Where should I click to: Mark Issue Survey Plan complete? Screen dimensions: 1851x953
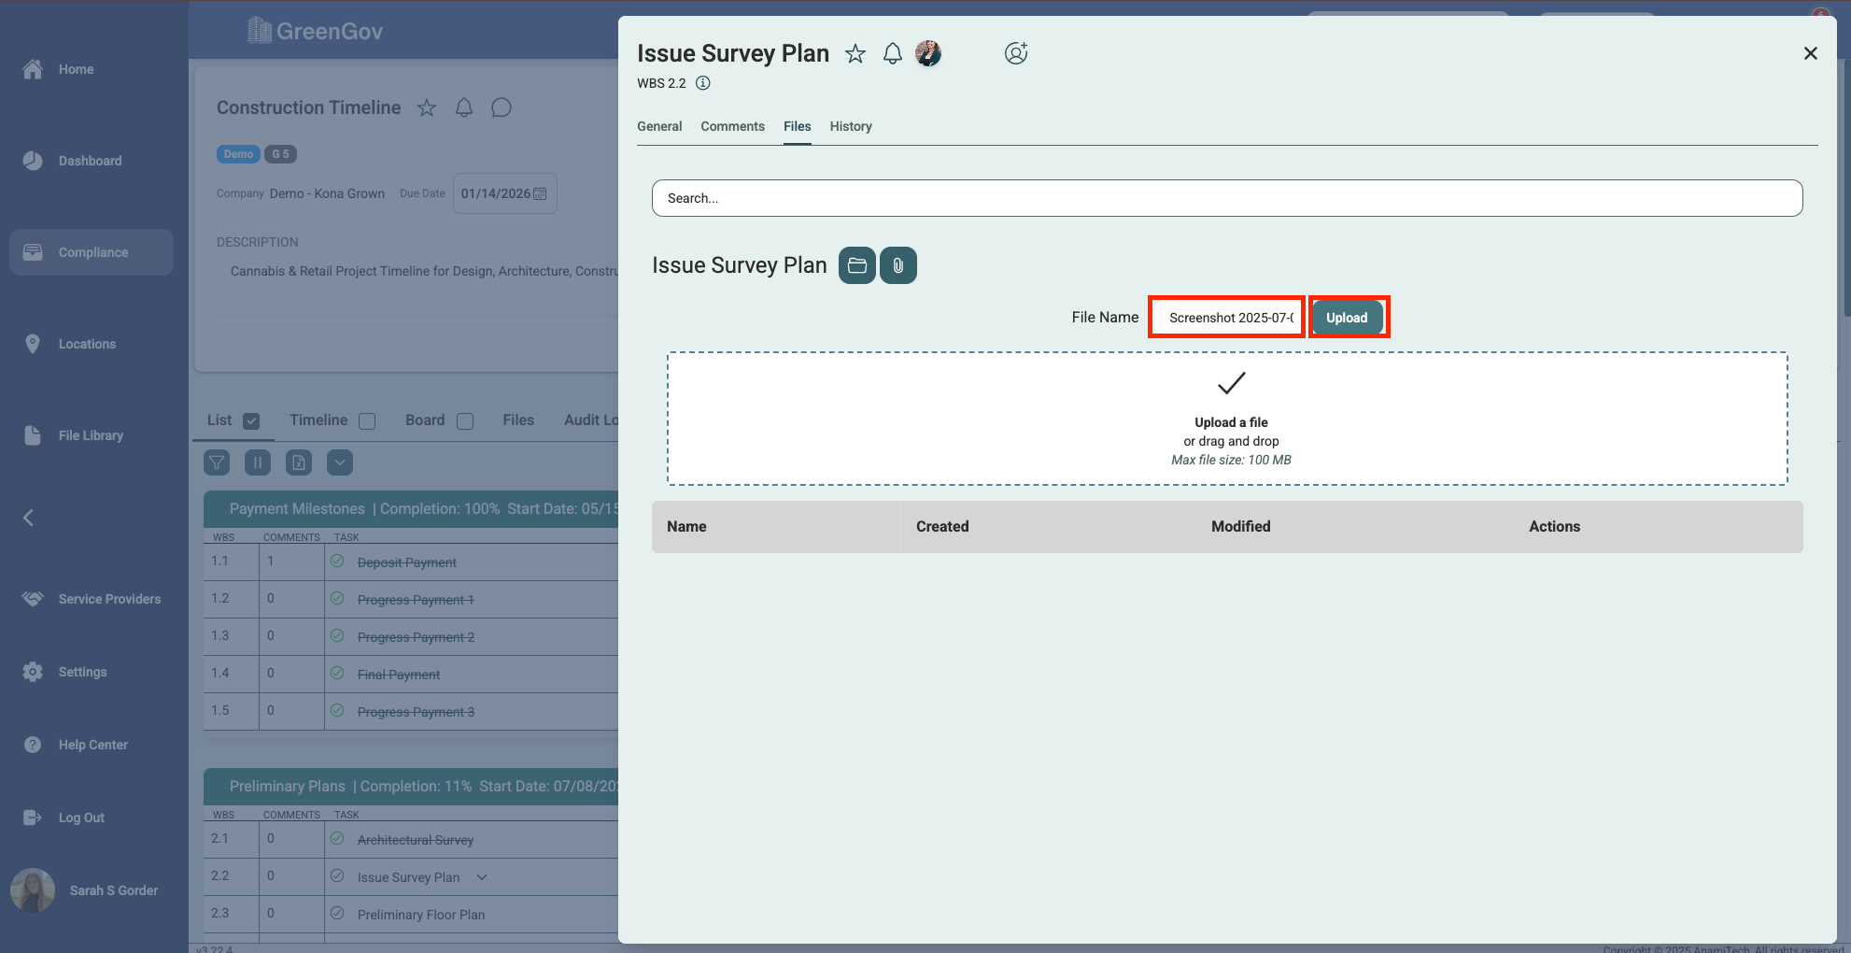(337, 876)
